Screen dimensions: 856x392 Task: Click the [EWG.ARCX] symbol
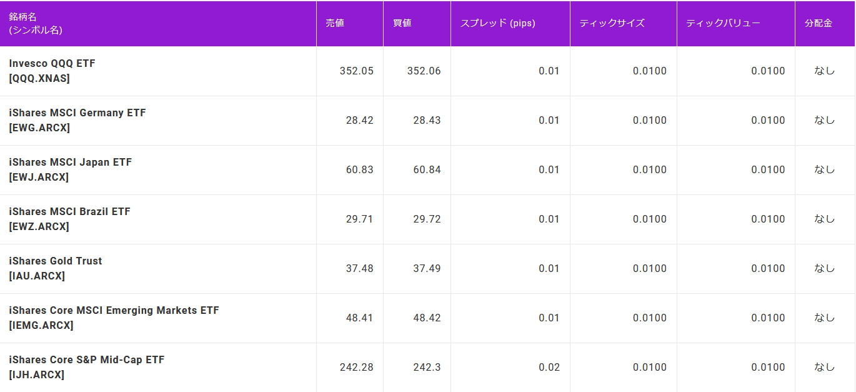39,128
